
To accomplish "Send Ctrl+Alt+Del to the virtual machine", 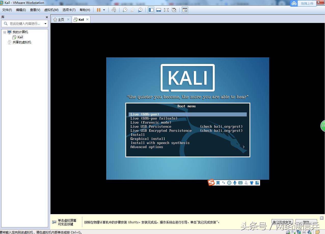I will tap(114, 10).
